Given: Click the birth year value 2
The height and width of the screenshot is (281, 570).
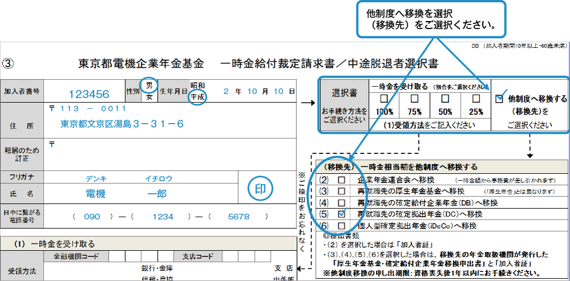Looking at the screenshot, I should click(x=226, y=92).
